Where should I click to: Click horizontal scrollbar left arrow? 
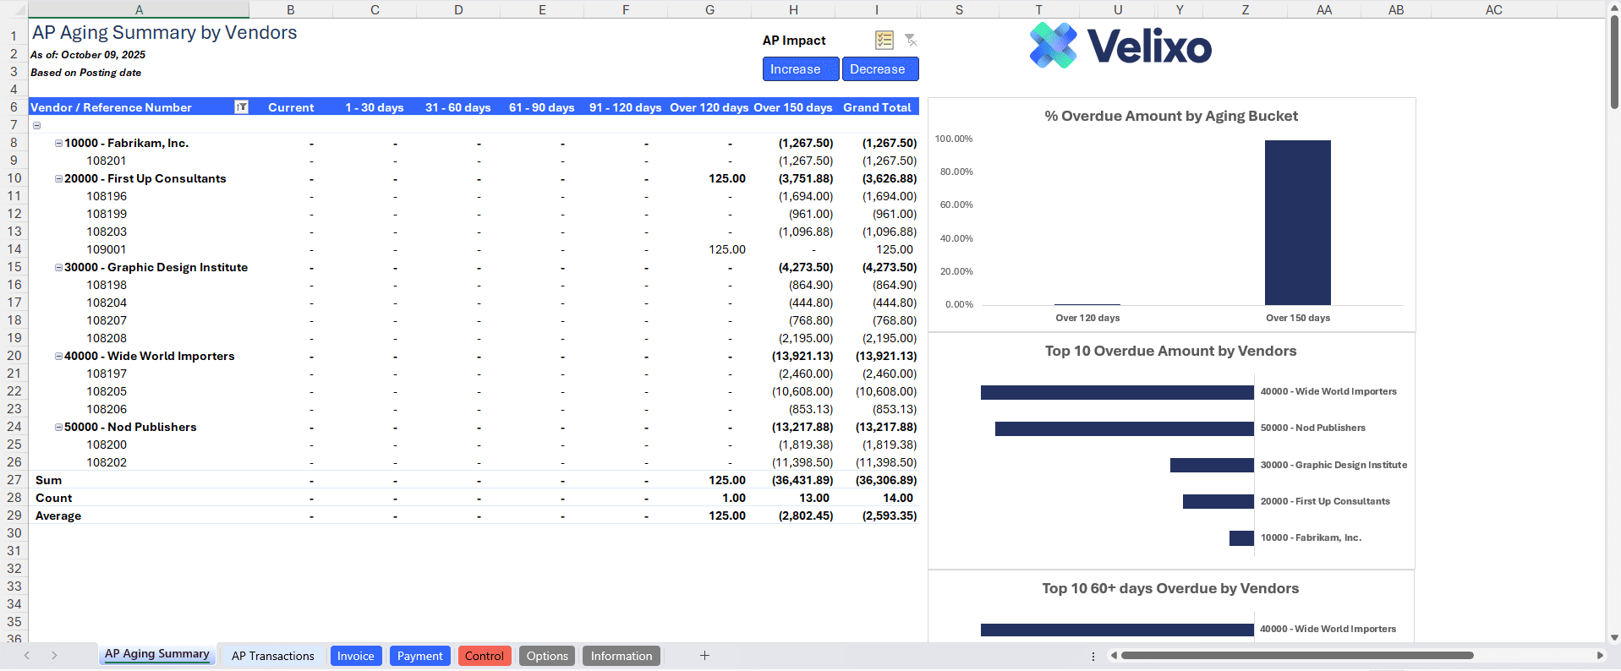click(1114, 655)
